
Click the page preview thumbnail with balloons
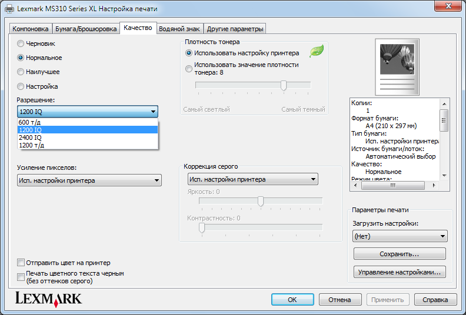click(x=397, y=67)
